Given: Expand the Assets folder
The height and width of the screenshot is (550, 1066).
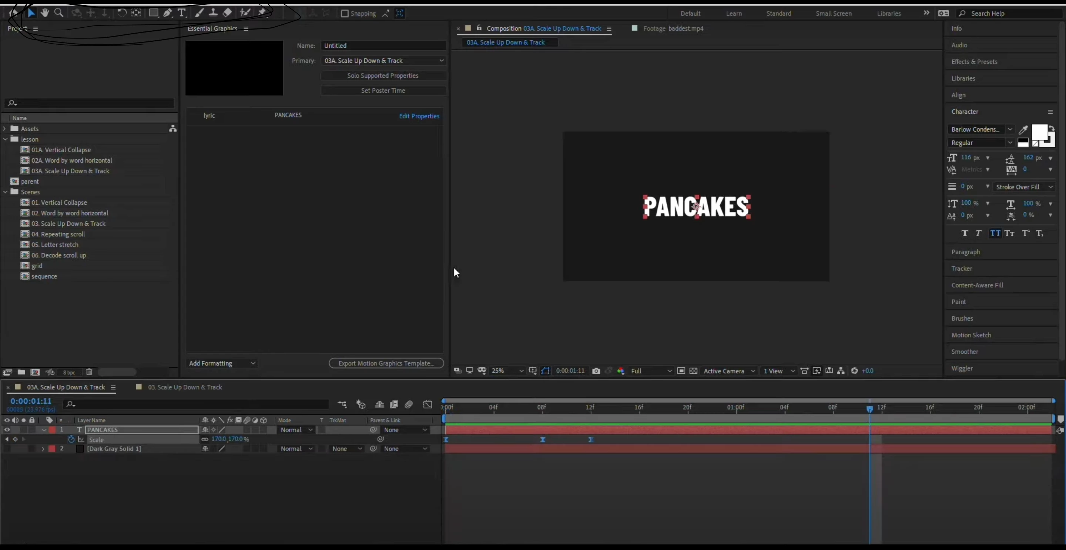Looking at the screenshot, I should [x=4, y=129].
